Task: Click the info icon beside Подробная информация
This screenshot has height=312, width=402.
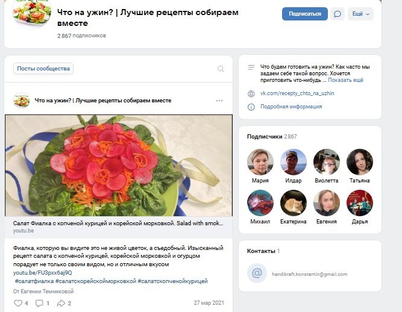Action: pyautogui.click(x=251, y=107)
